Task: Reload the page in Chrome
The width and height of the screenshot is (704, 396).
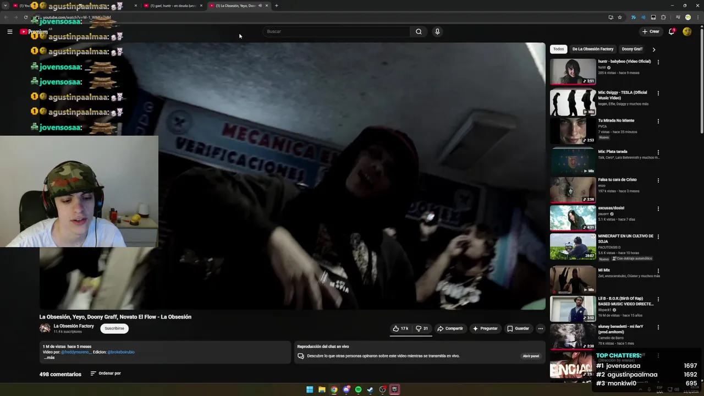Action: point(25,17)
